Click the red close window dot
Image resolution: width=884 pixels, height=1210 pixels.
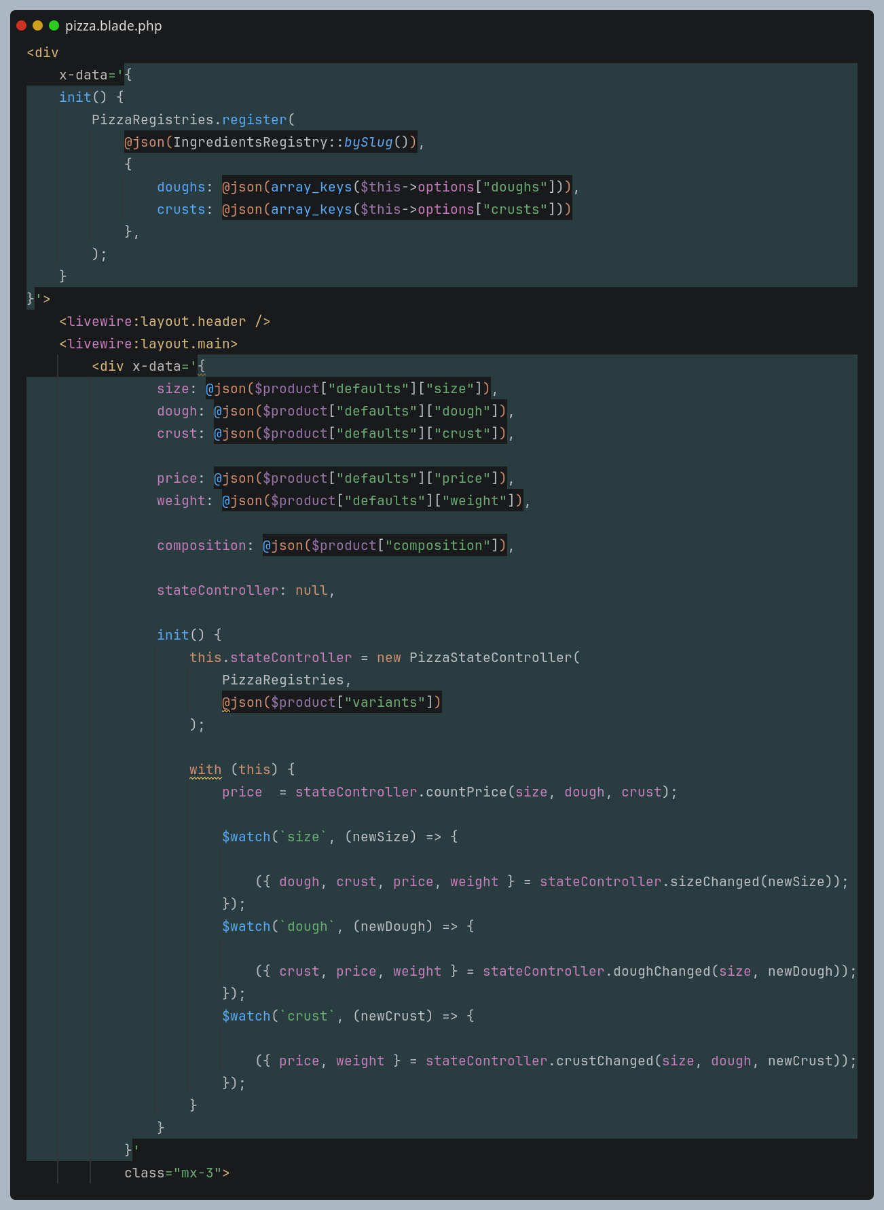coord(21,26)
